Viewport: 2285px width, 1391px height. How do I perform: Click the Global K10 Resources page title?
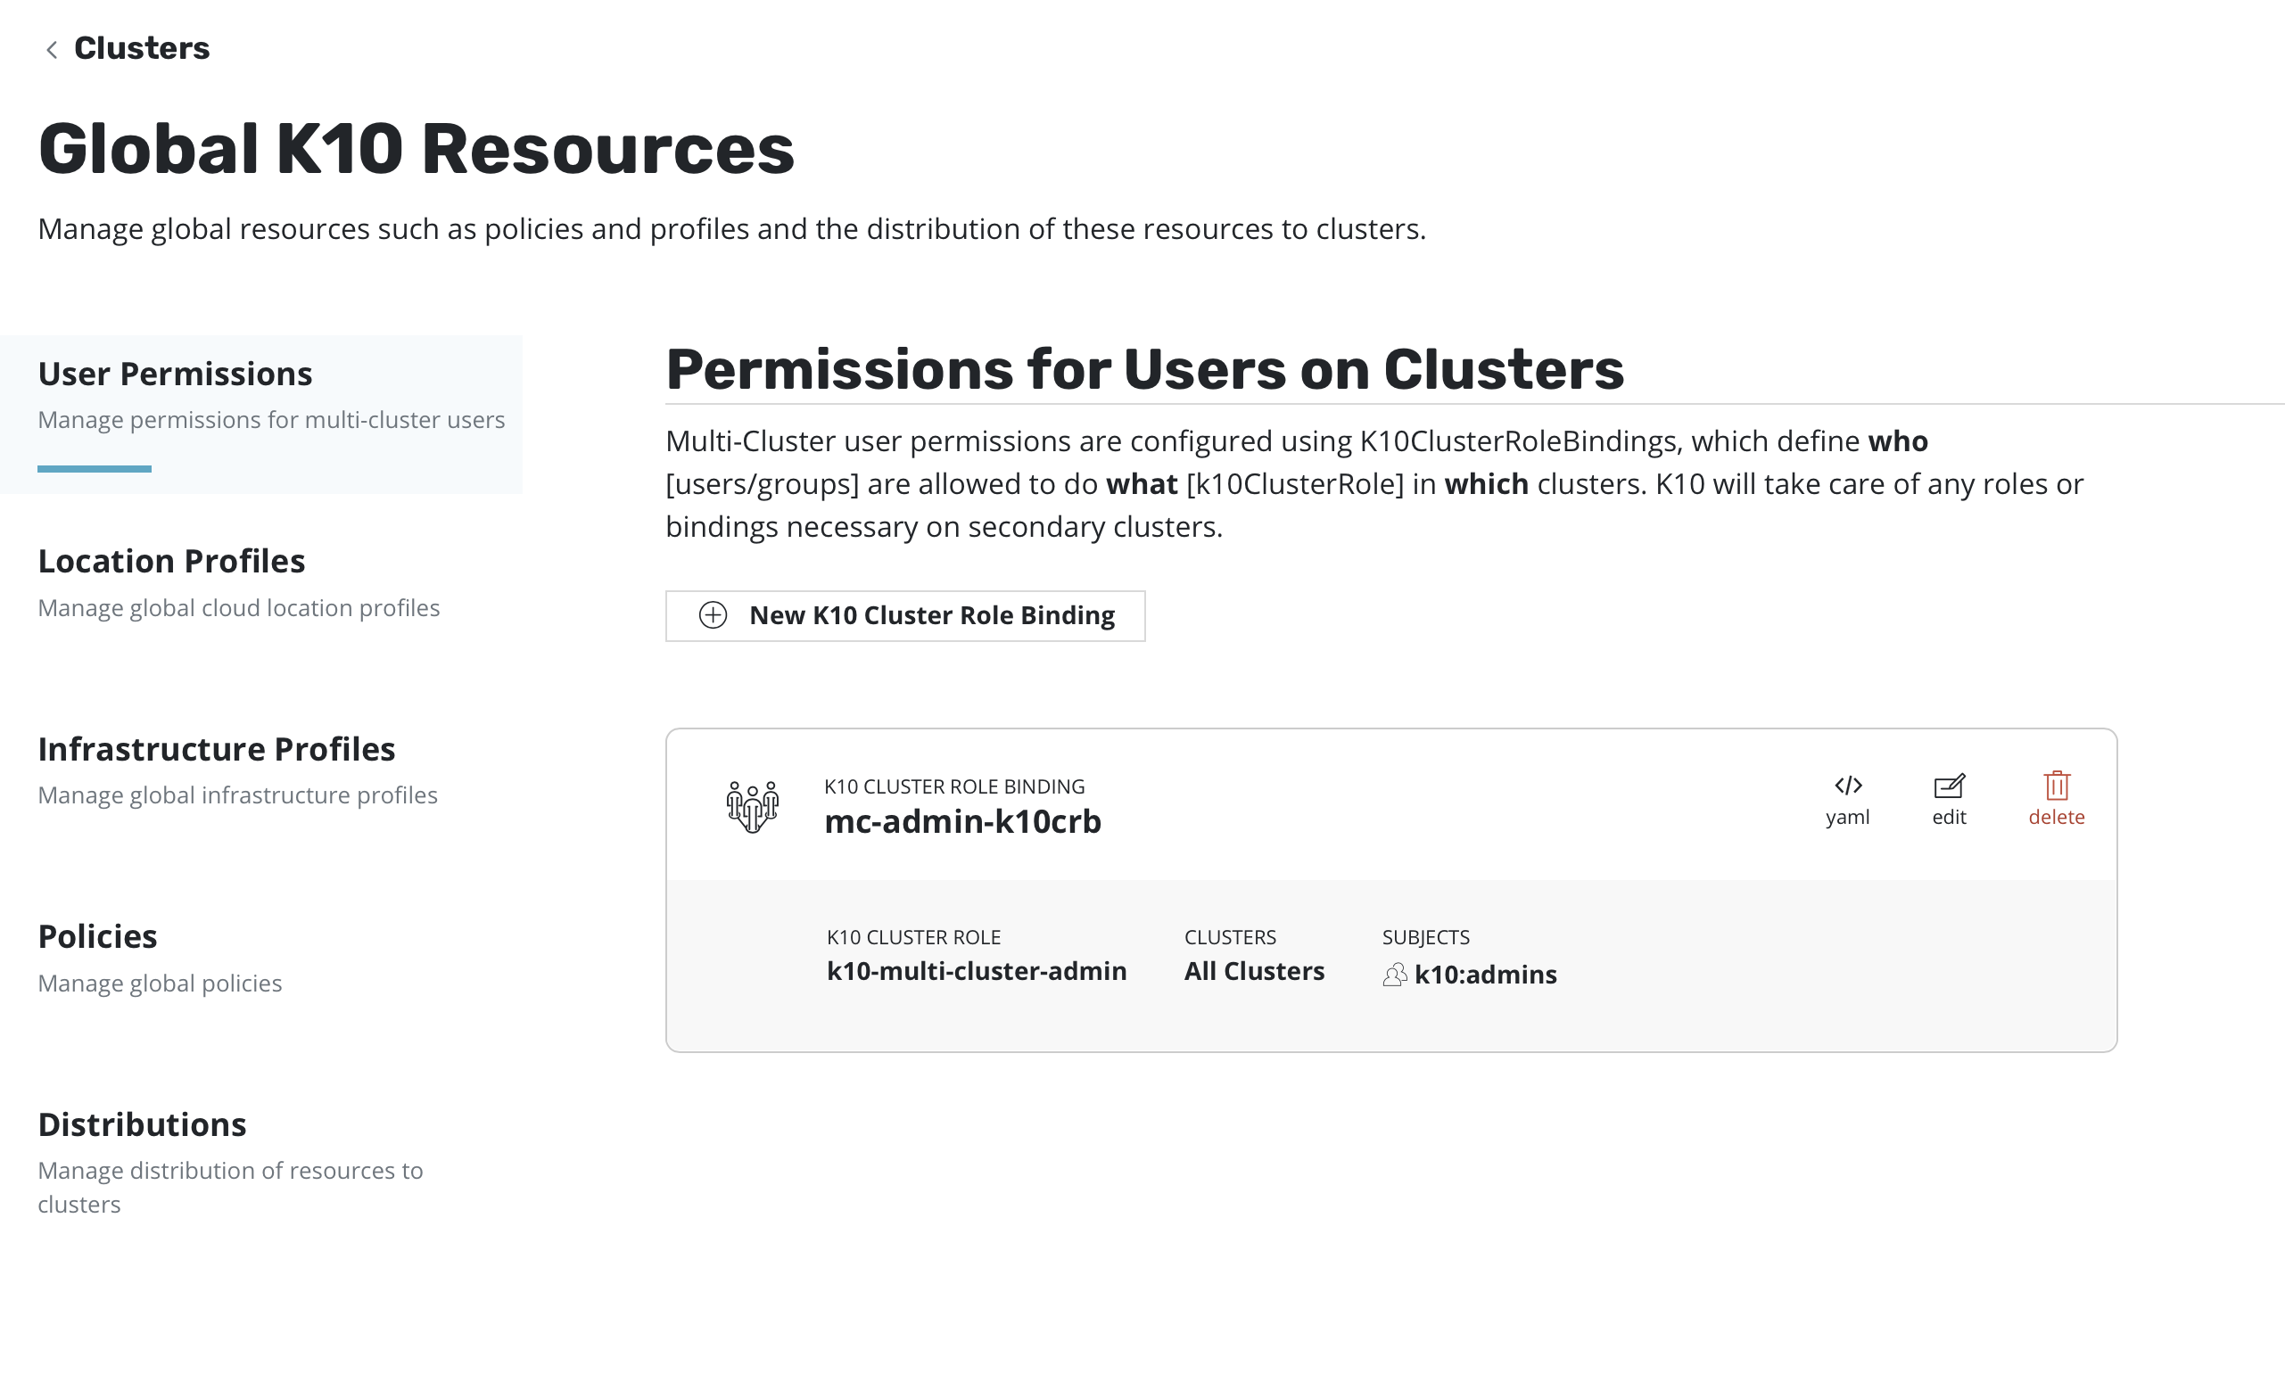tap(417, 148)
